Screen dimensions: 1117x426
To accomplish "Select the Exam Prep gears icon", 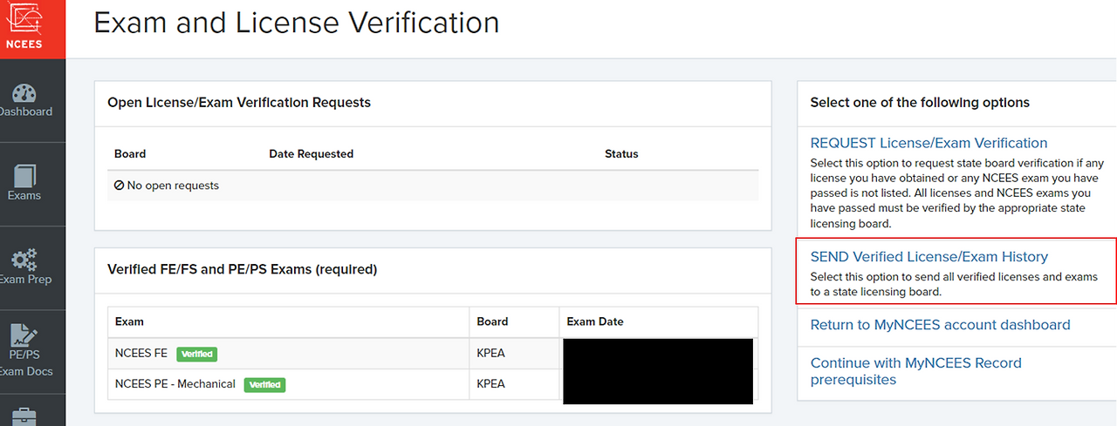I will pyautogui.click(x=24, y=260).
